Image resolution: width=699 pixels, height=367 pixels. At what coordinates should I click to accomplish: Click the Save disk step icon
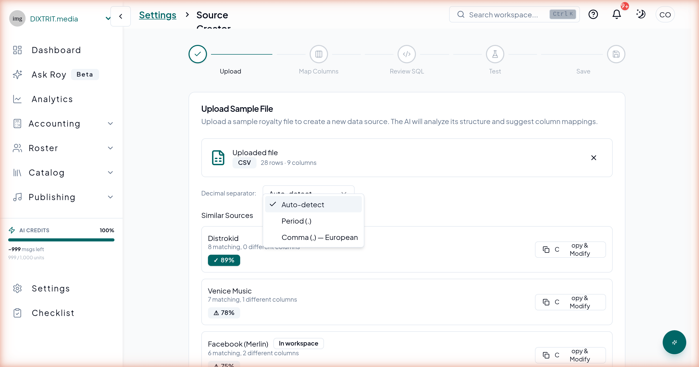[616, 54]
